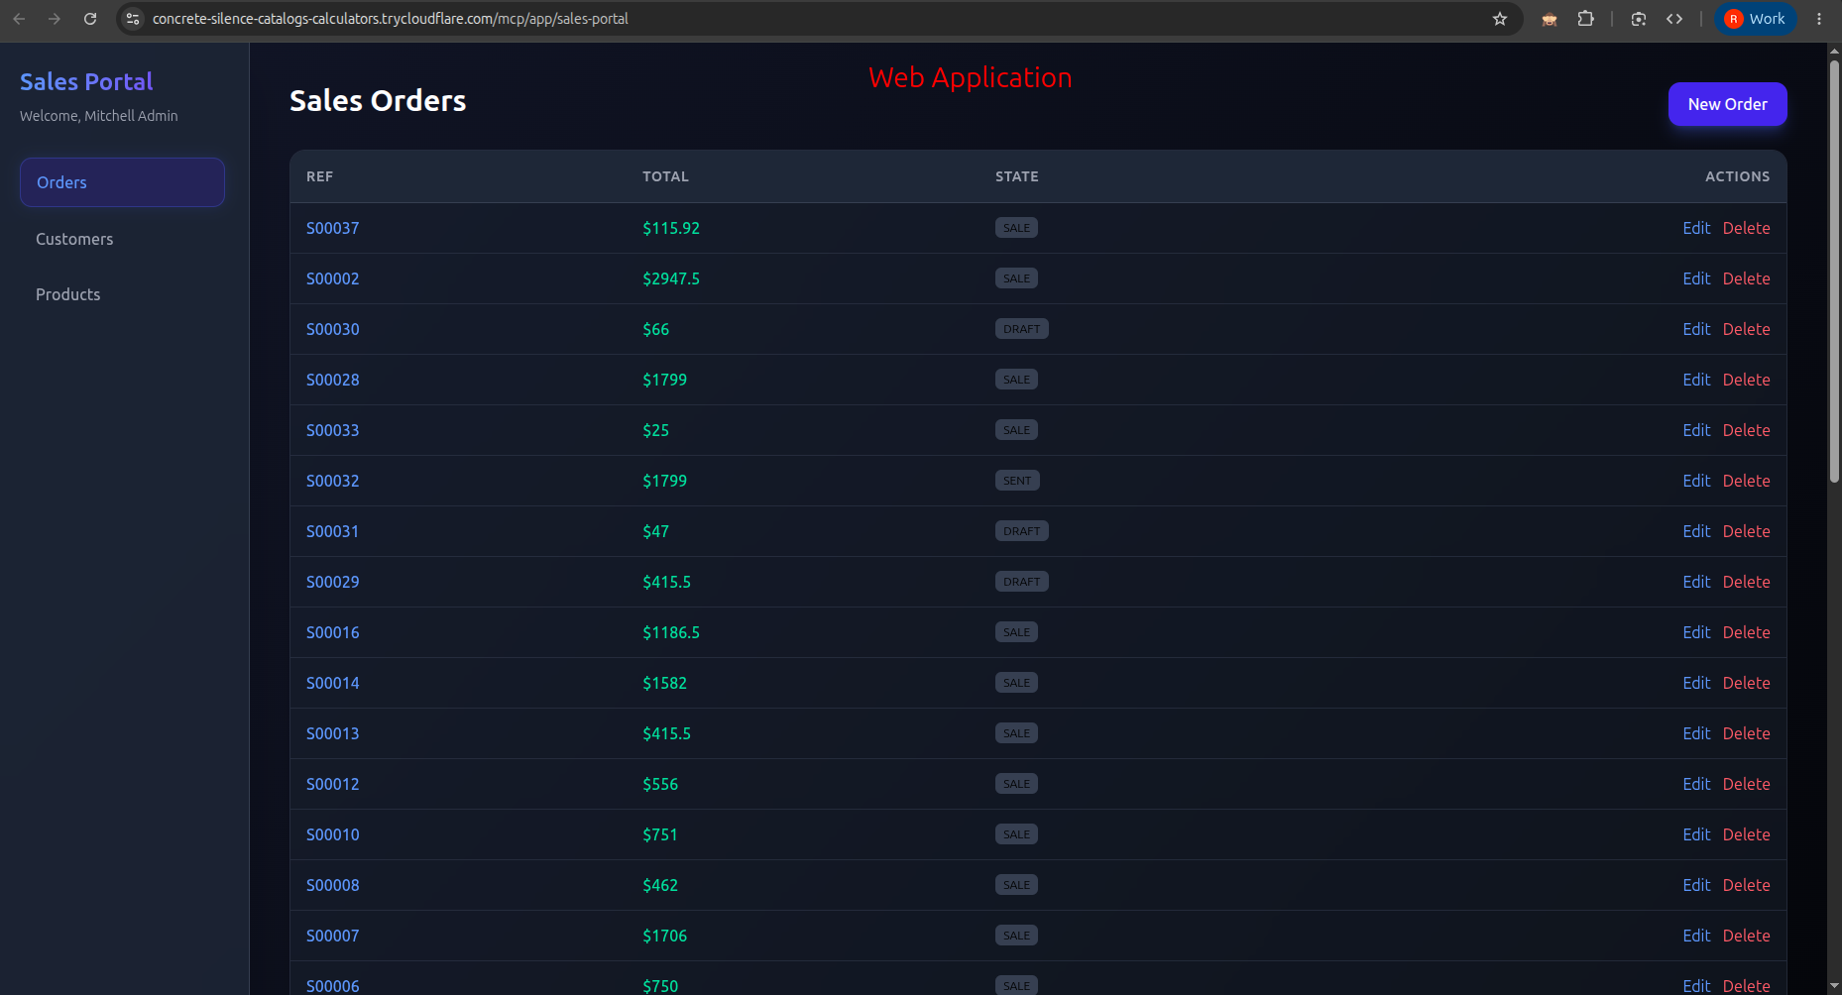Delete order S00033
This screenshot has height=995, width=1842.
(1746, 430)
